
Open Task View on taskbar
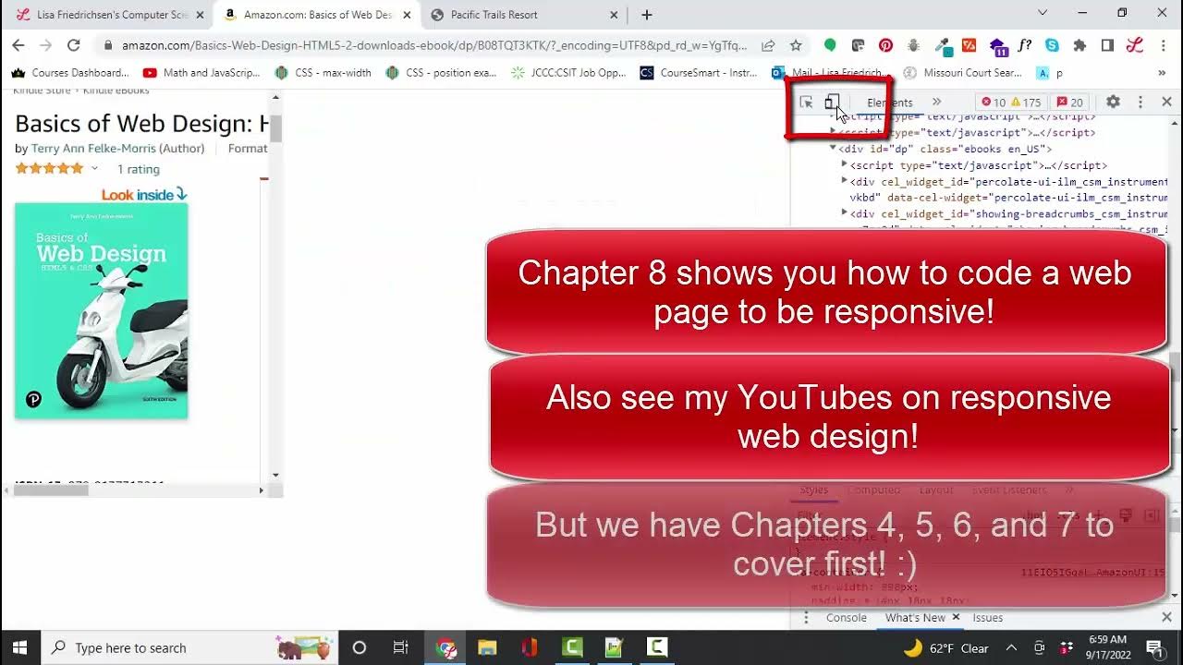(400, 647)
